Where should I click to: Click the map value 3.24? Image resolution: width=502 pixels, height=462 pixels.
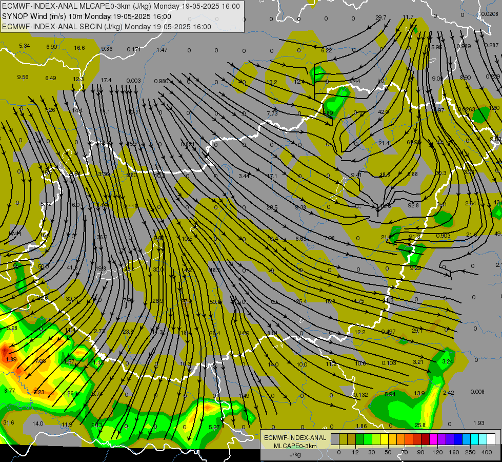click(448, 361)
